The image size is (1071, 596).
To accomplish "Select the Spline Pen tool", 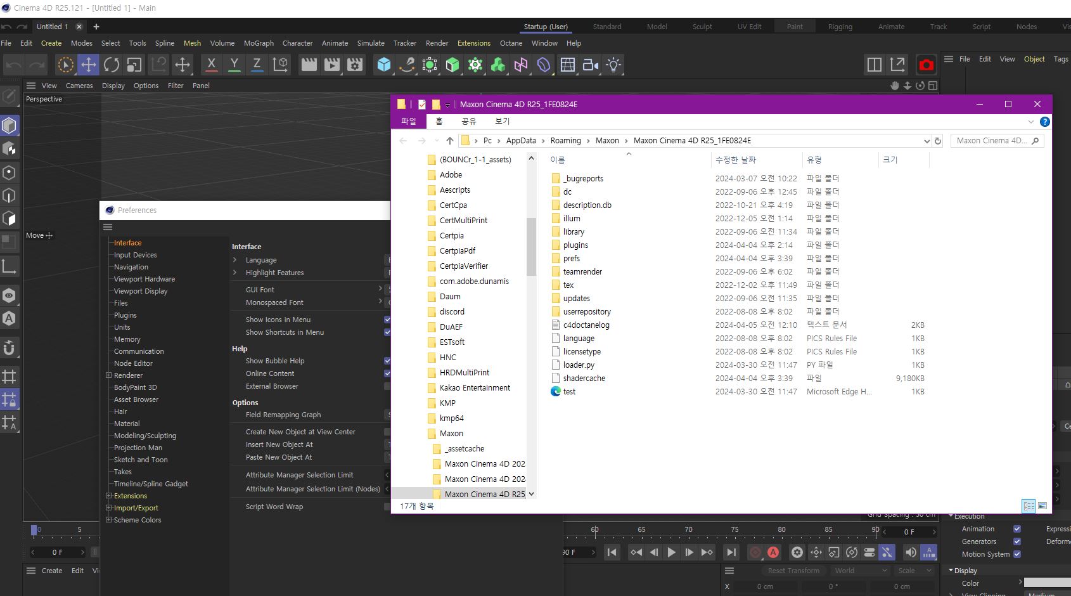I will point(406,65).
